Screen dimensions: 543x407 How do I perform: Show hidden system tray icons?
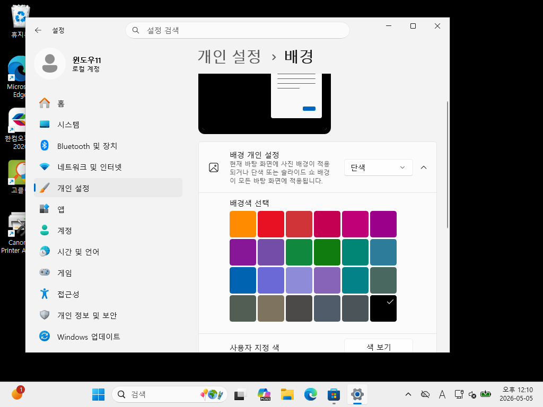(x=408, y=394)
